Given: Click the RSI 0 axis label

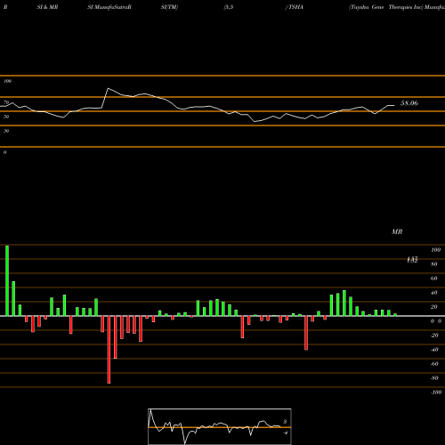Looking at the screenshot, I should (x=4, y=152).
